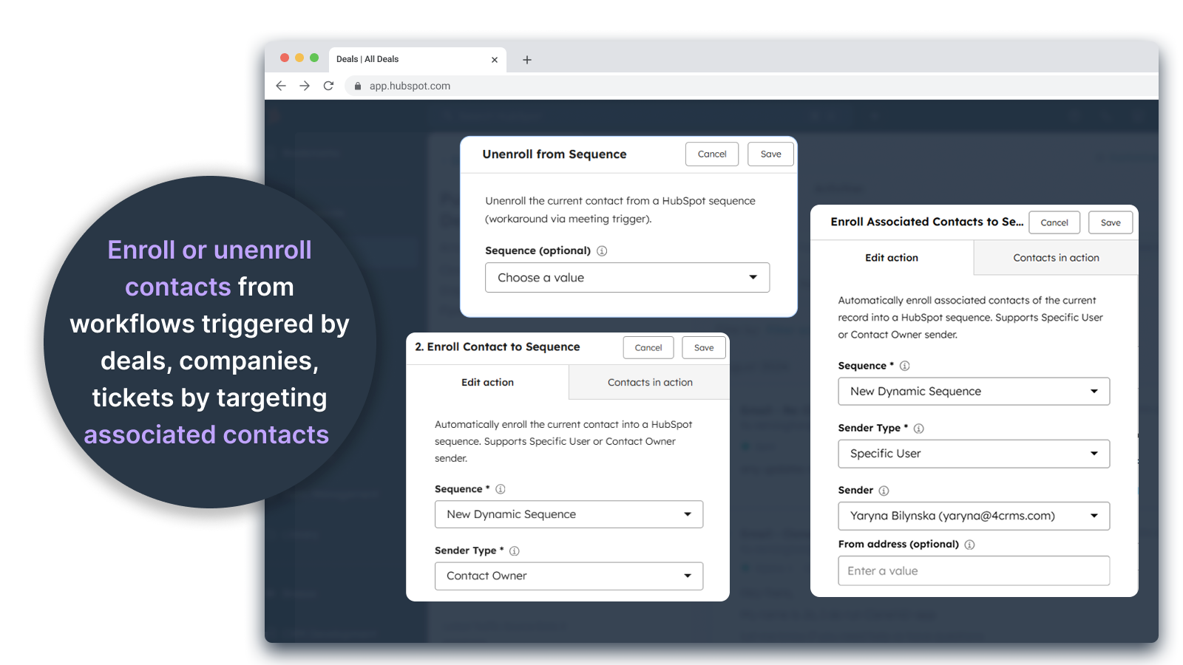Click the info icon next to Sender Type in Enroll Contact panel
1183x665 pixels.
tap(515, 550)
